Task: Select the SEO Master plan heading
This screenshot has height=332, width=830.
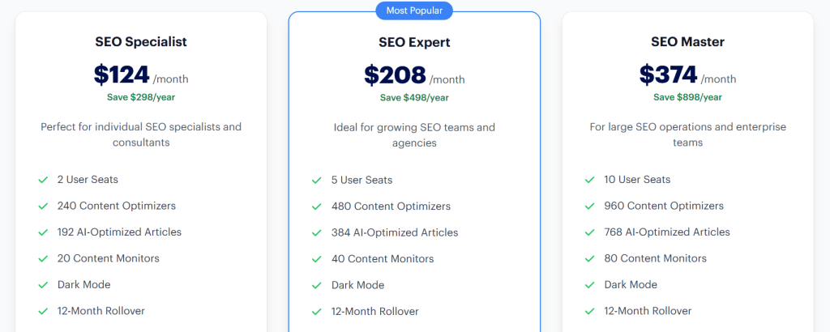Action: pyautogui.click(x=687, y=41)
